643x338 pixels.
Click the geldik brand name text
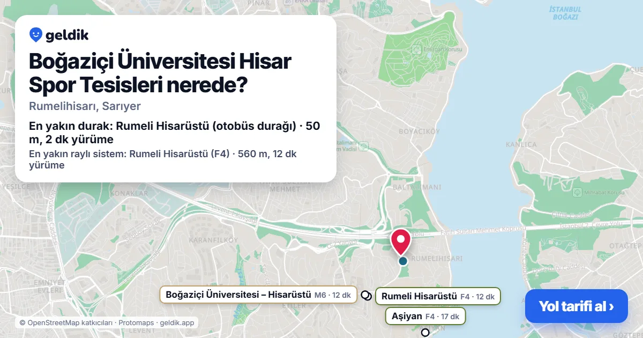click(67, 35)
